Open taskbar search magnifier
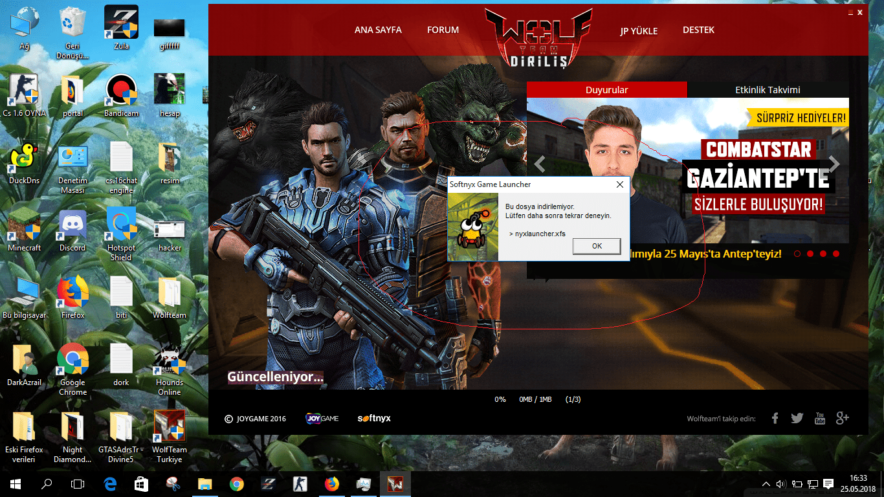This screenshot has width=884, height=497. tap(47, 483)
